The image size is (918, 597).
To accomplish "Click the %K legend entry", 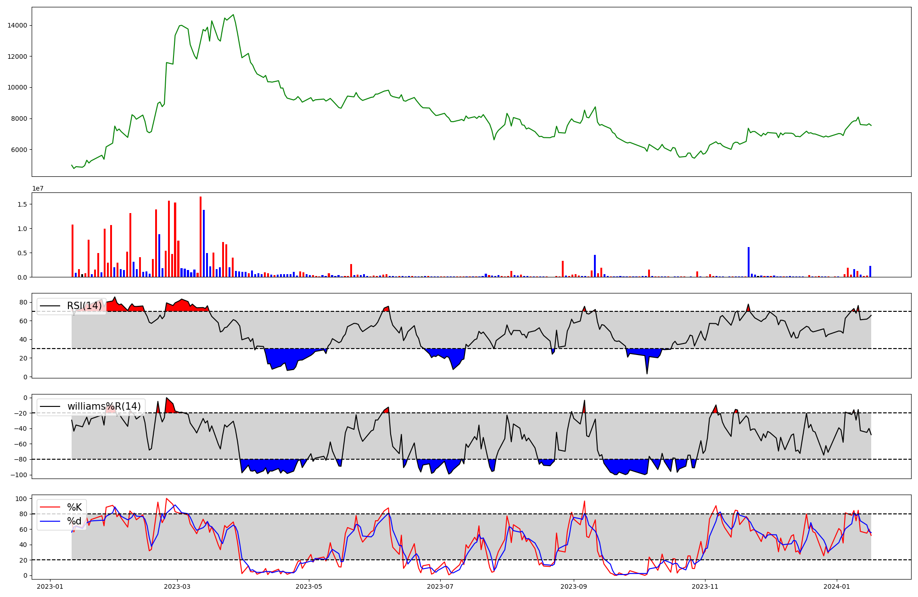I will 74,507.
